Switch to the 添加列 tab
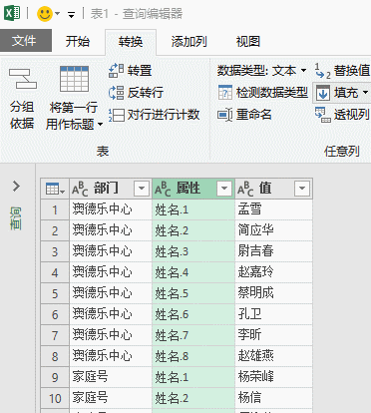The image size is (371, 413). click(188, 42)
